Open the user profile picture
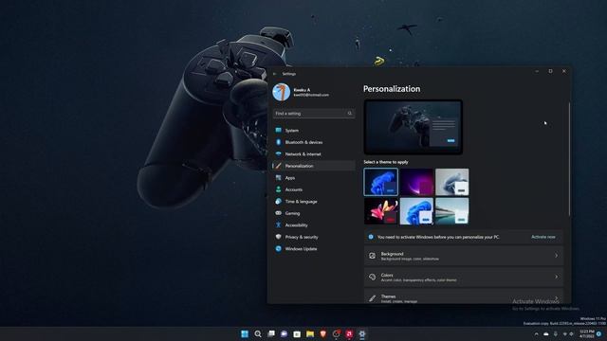This screenshot has width=607, height=341. click(282, 93)
